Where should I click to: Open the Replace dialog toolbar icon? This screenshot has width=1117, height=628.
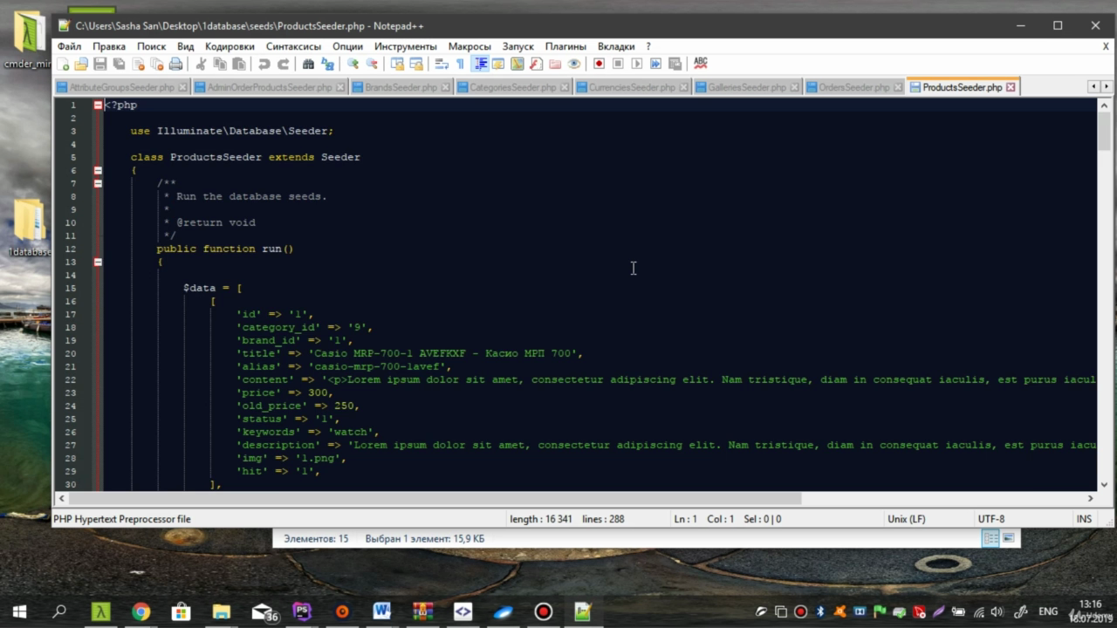[x=327, y=64]
